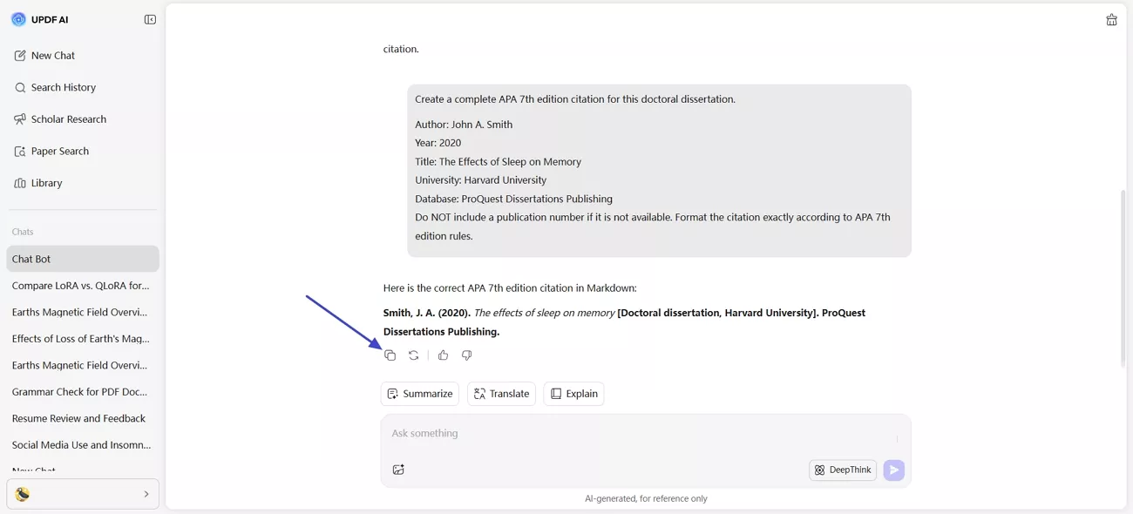Viewport: 1133px width, 514px height.
Task: Copy the AI response text
Action: tap(390, 355)
